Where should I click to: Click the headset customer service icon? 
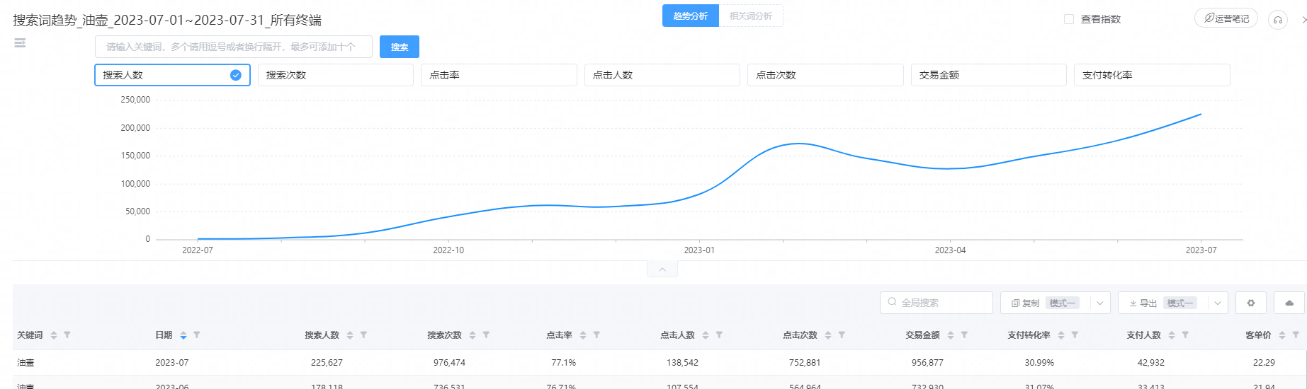pyautogui.click(x=1277, y=20)
